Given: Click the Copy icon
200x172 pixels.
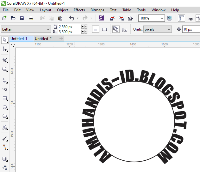Looking at the screenshot, I should pyautogui.click(x=51, y=18).
